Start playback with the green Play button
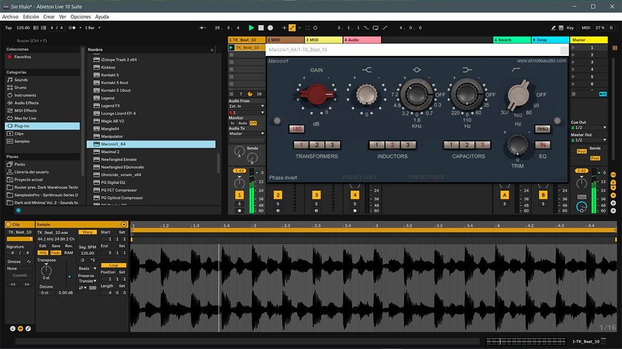This screenshot has height=349, width=622. (x=251, y=27)
